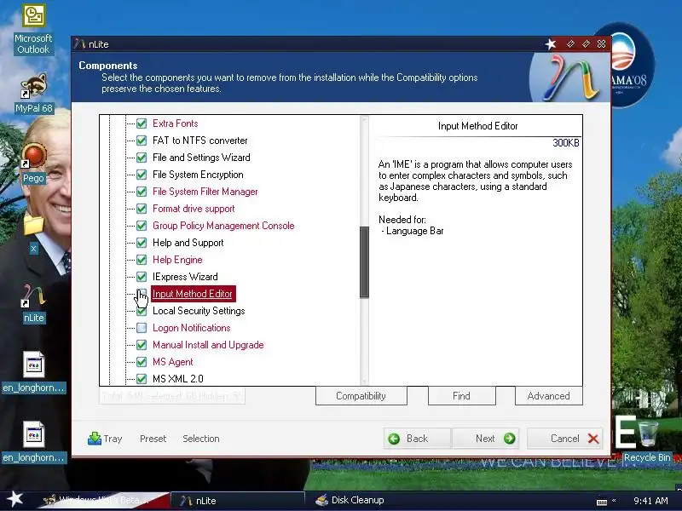The width and height of the screenshot is (682, 511).
Task: Select the Logon Notifications item
Action: (191, 328)
